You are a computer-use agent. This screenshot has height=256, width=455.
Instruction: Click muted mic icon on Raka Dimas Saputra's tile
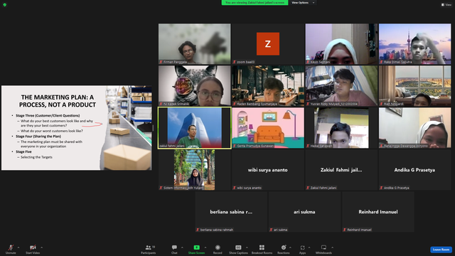[381, 62]
